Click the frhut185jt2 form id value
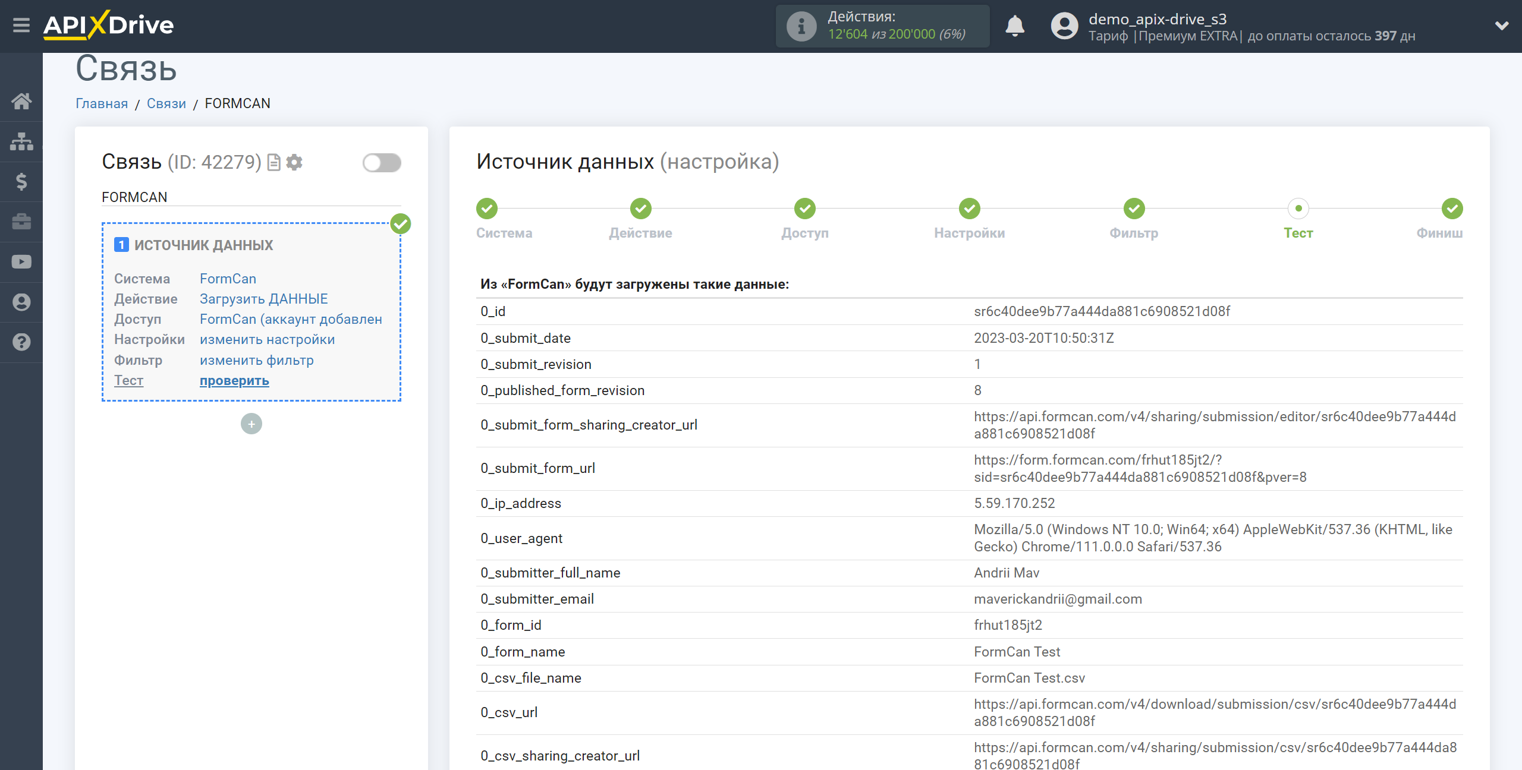This screenshot has width=1522, height=770. tap(1008, 625)
